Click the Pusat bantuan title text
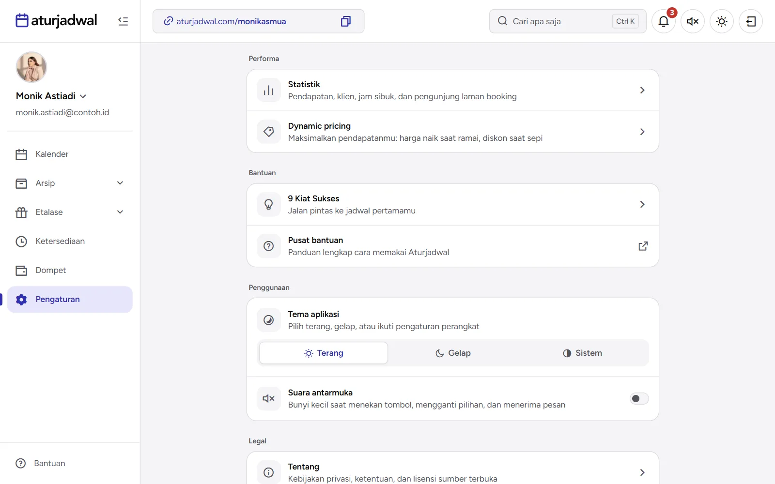This screenshot has height=484, width=775. tap(315, 240)
